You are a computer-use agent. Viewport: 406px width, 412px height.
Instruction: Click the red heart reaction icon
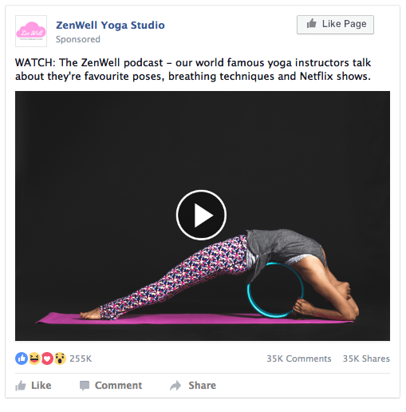click(47, 359)
